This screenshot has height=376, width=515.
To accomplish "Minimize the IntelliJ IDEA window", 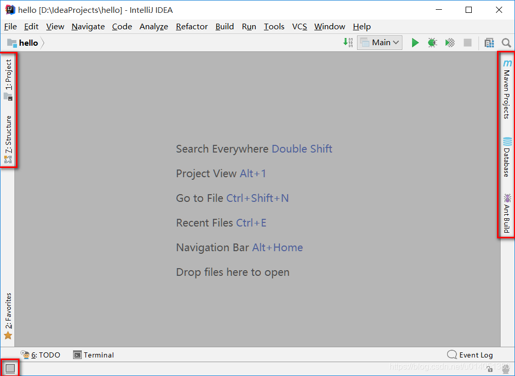I will point(439,10).
